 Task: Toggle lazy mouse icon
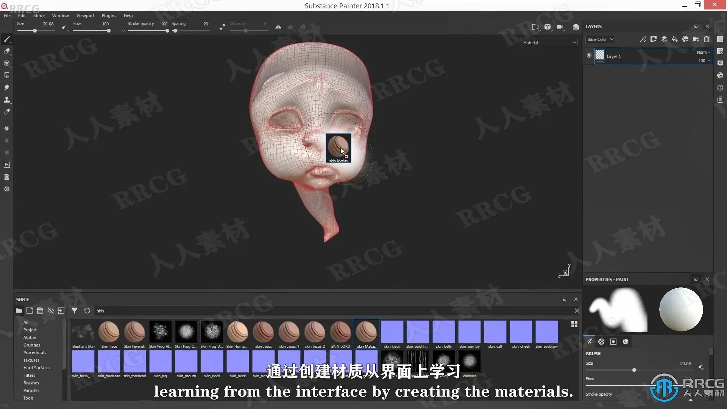pos(222,27)
